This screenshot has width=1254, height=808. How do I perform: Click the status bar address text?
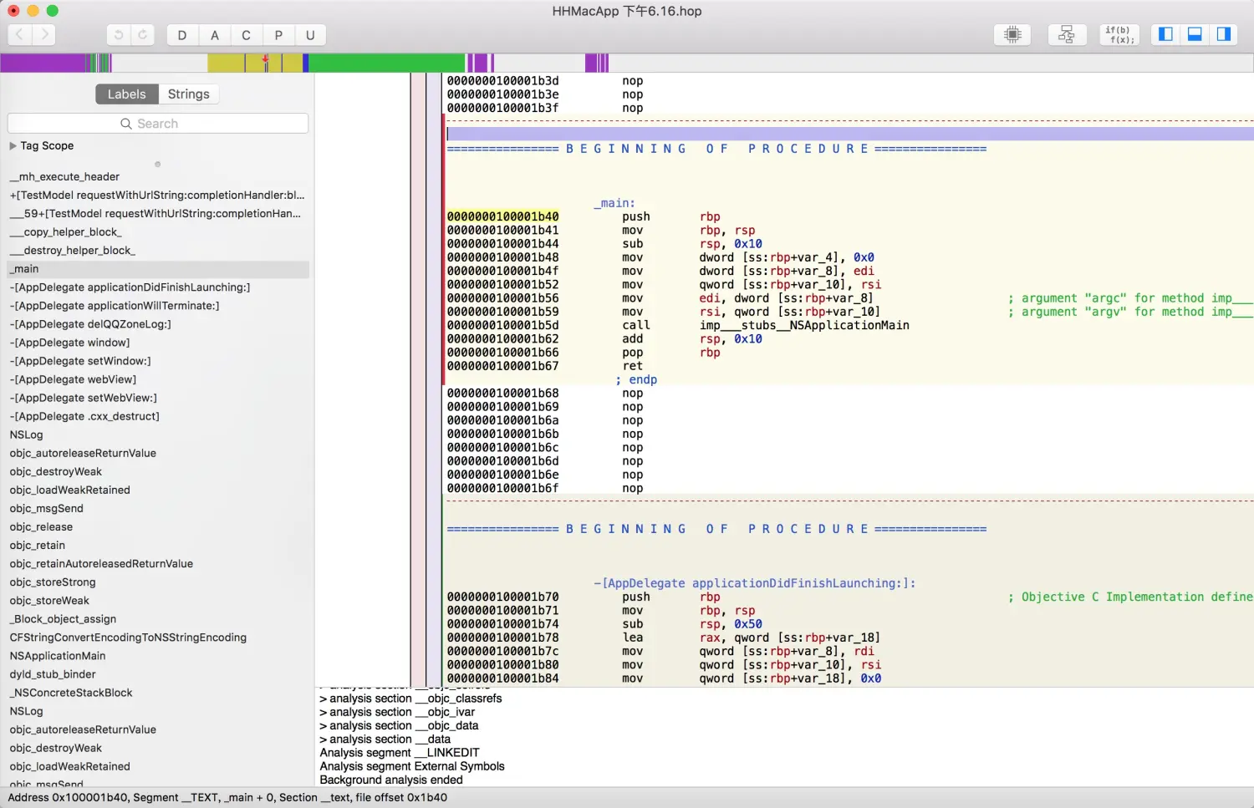click(x=227, y=798)
